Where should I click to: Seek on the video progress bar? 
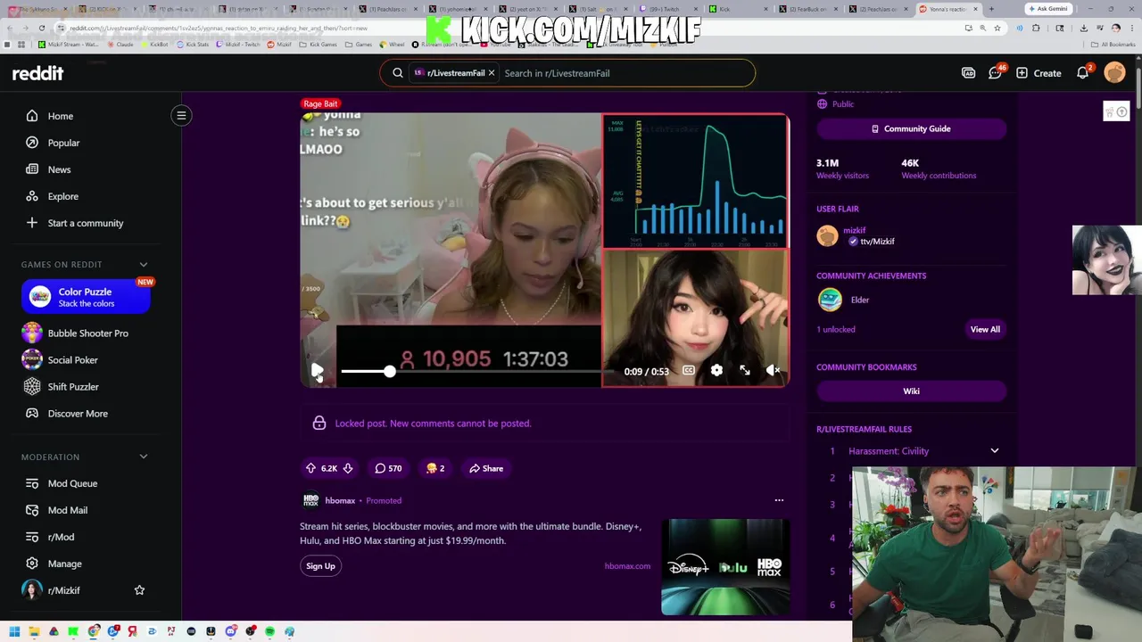click(477, 371)
